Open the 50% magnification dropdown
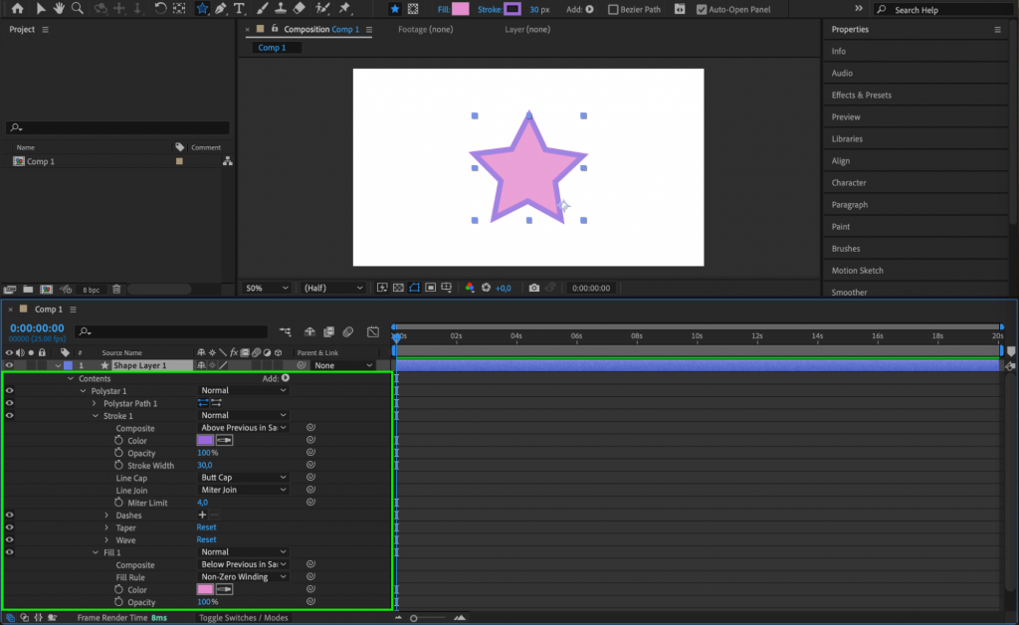This screenshot has height=625, width=1019. coord(265,288)
